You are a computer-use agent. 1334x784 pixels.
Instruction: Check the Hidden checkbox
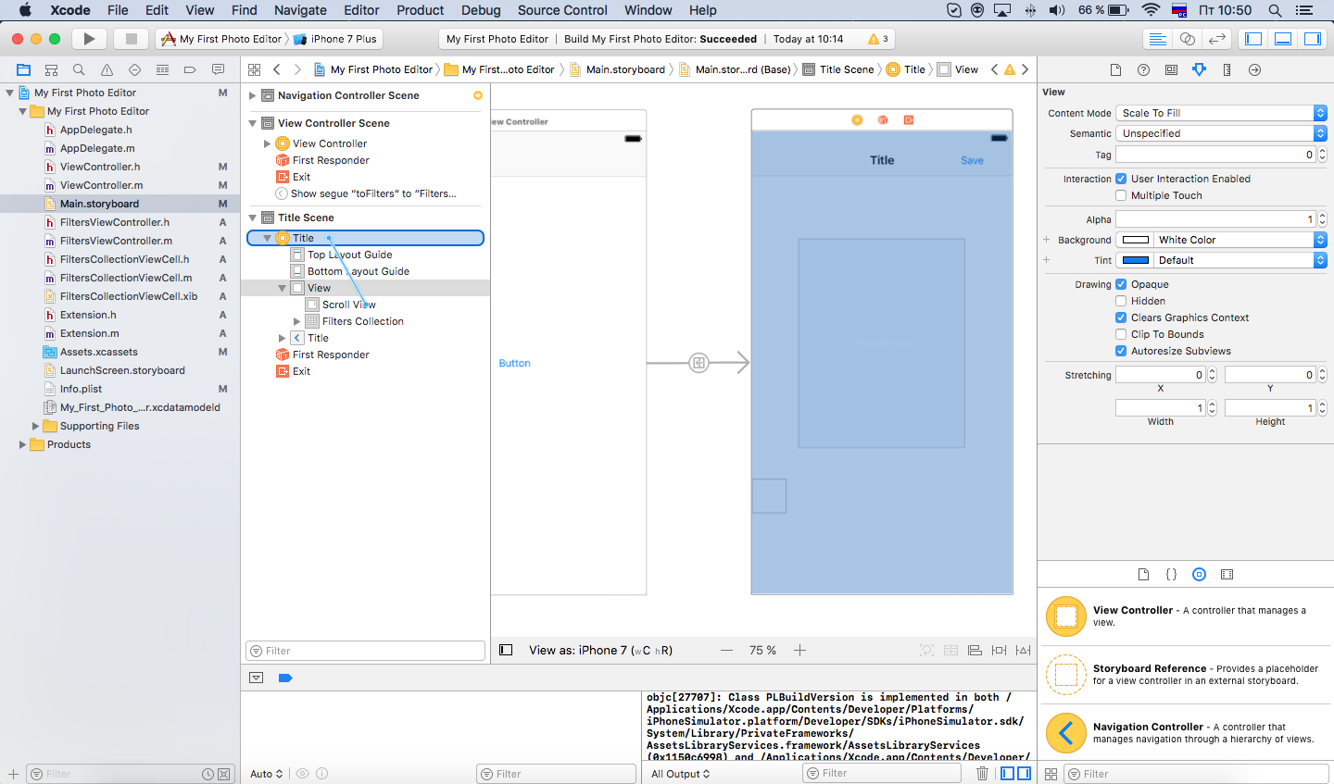pos(1121,301)
